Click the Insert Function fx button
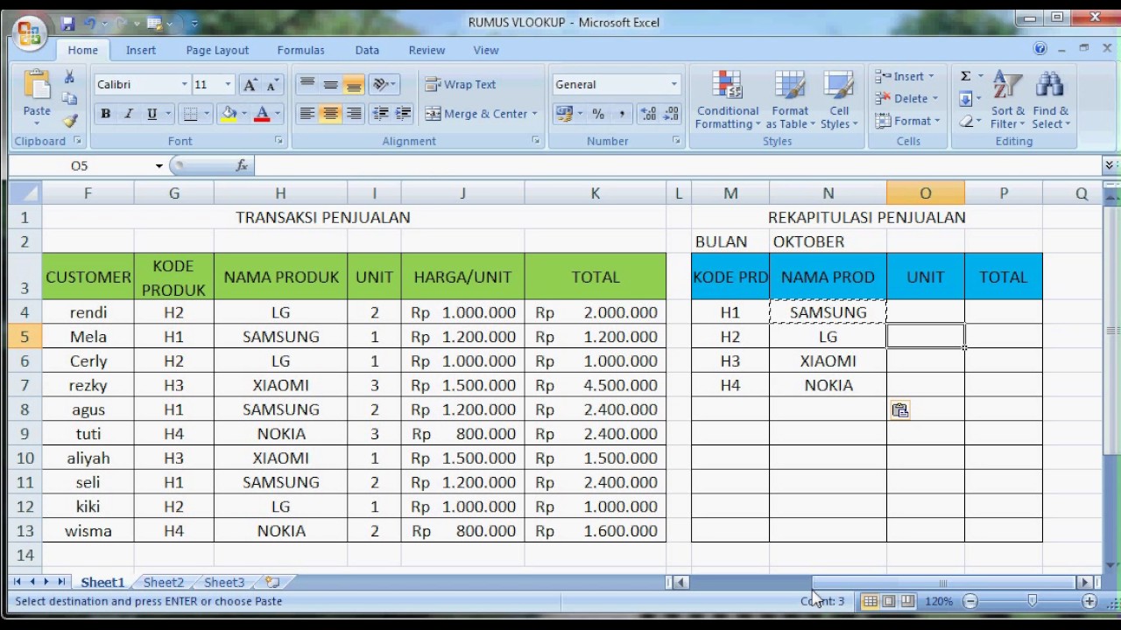 (243, 165)
